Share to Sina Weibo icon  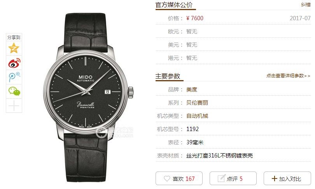tap(14, 63)
